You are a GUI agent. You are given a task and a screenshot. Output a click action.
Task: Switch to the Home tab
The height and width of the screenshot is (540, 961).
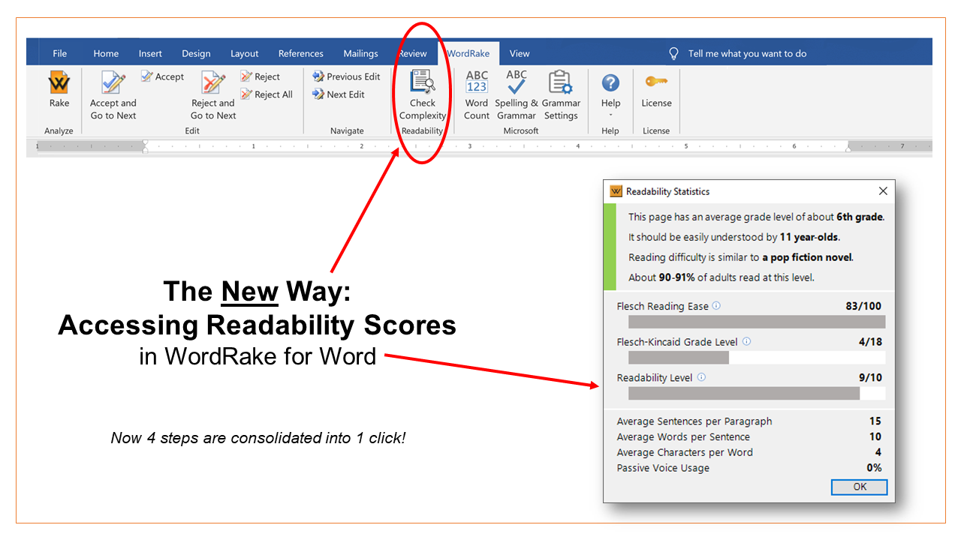coord(106,53)
